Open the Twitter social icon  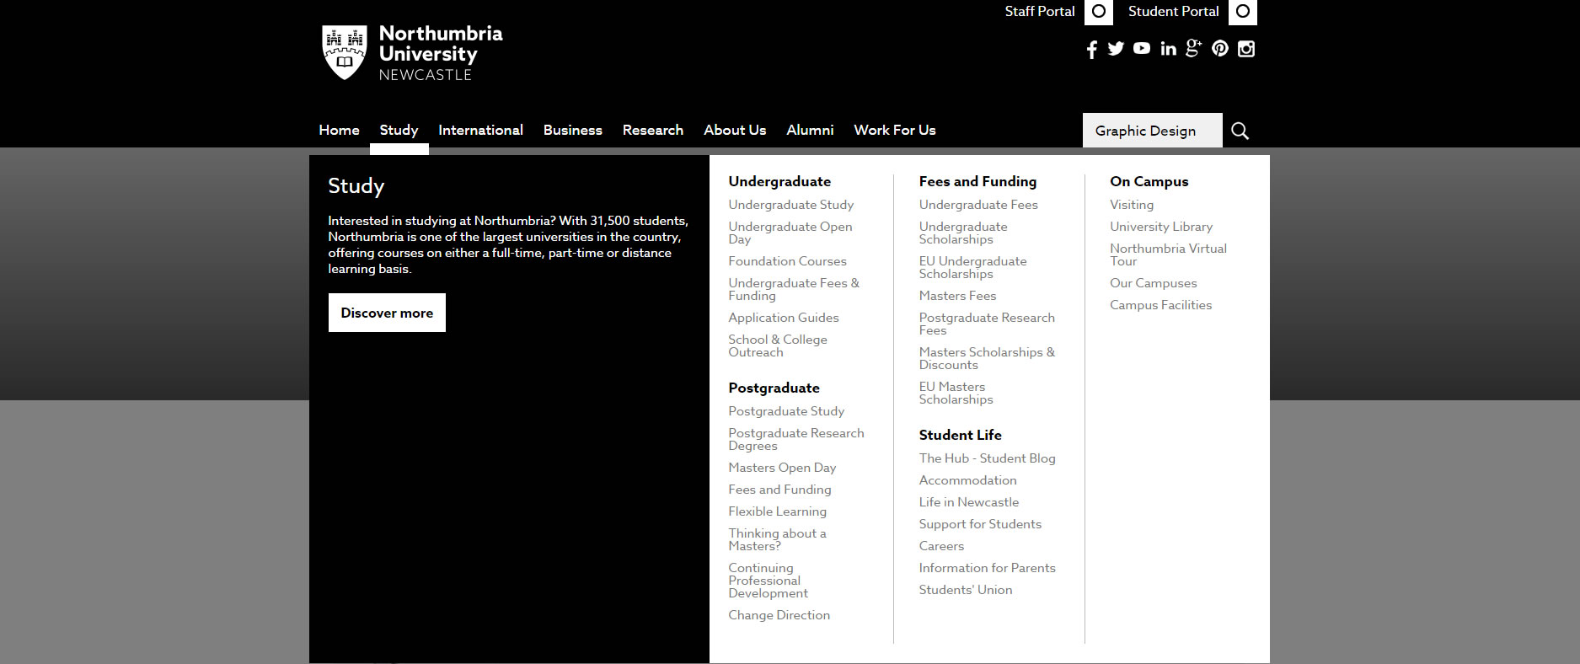coord(1116,49)
